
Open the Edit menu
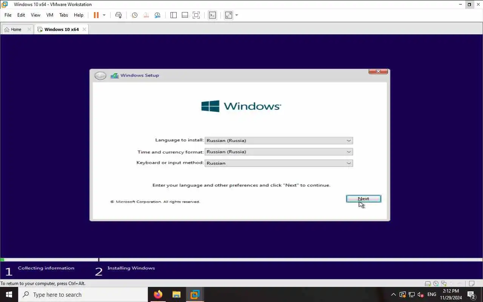pyautogui.click(x=21, y=15)
